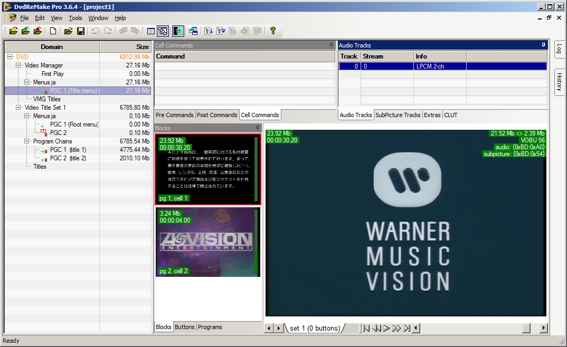The width and height of the screenshot is (567, 347).
Task: Open the Edit menu
Action: click(x=40, y=18)
